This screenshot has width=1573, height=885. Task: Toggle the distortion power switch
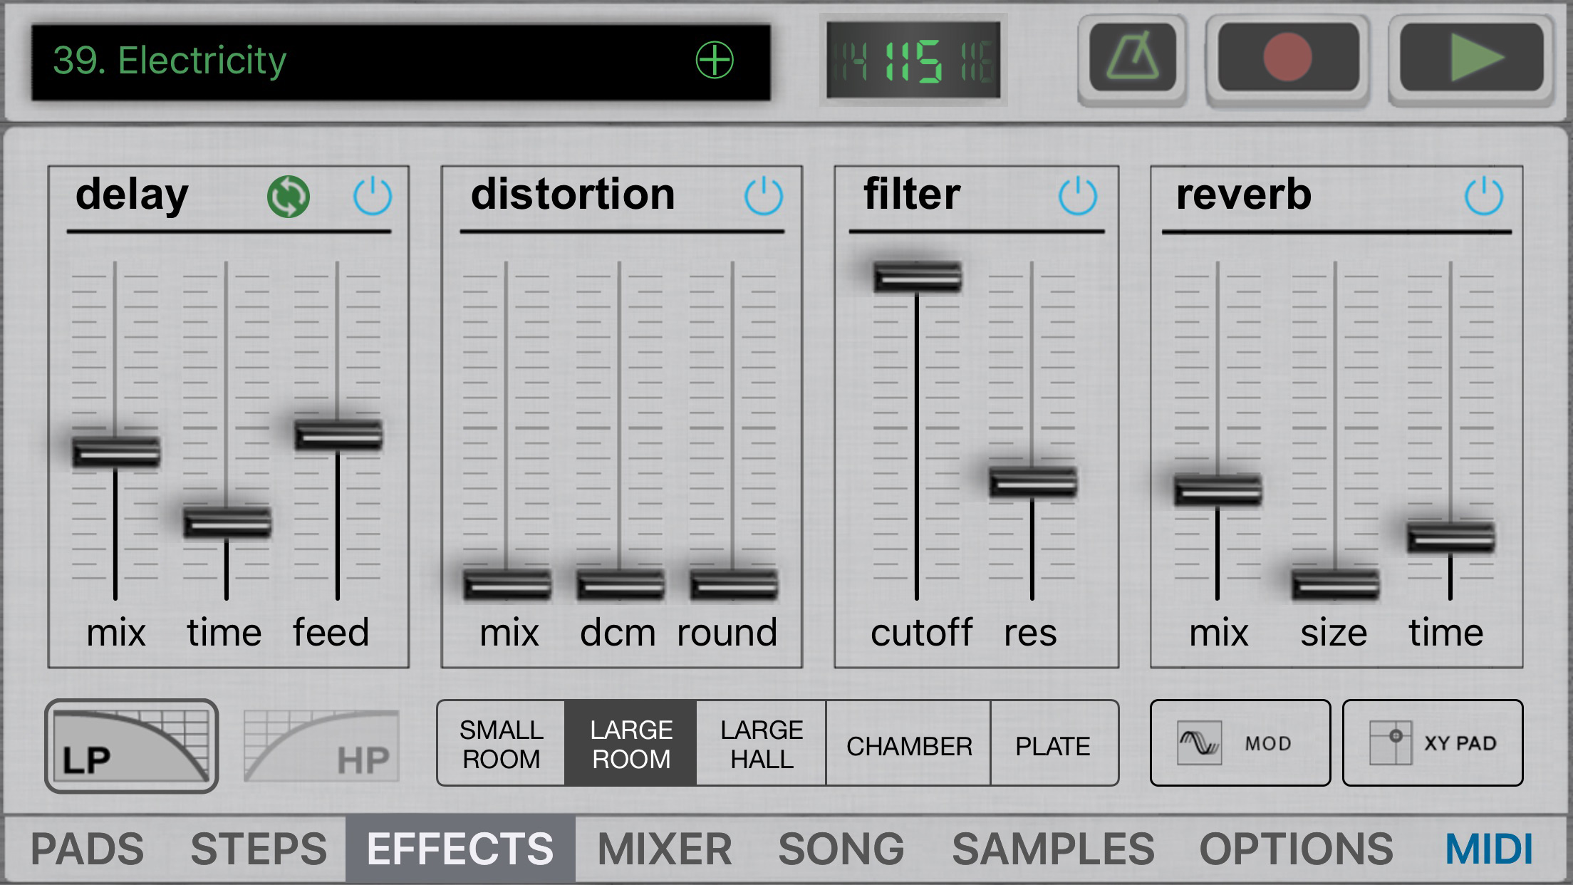point(764,196)
